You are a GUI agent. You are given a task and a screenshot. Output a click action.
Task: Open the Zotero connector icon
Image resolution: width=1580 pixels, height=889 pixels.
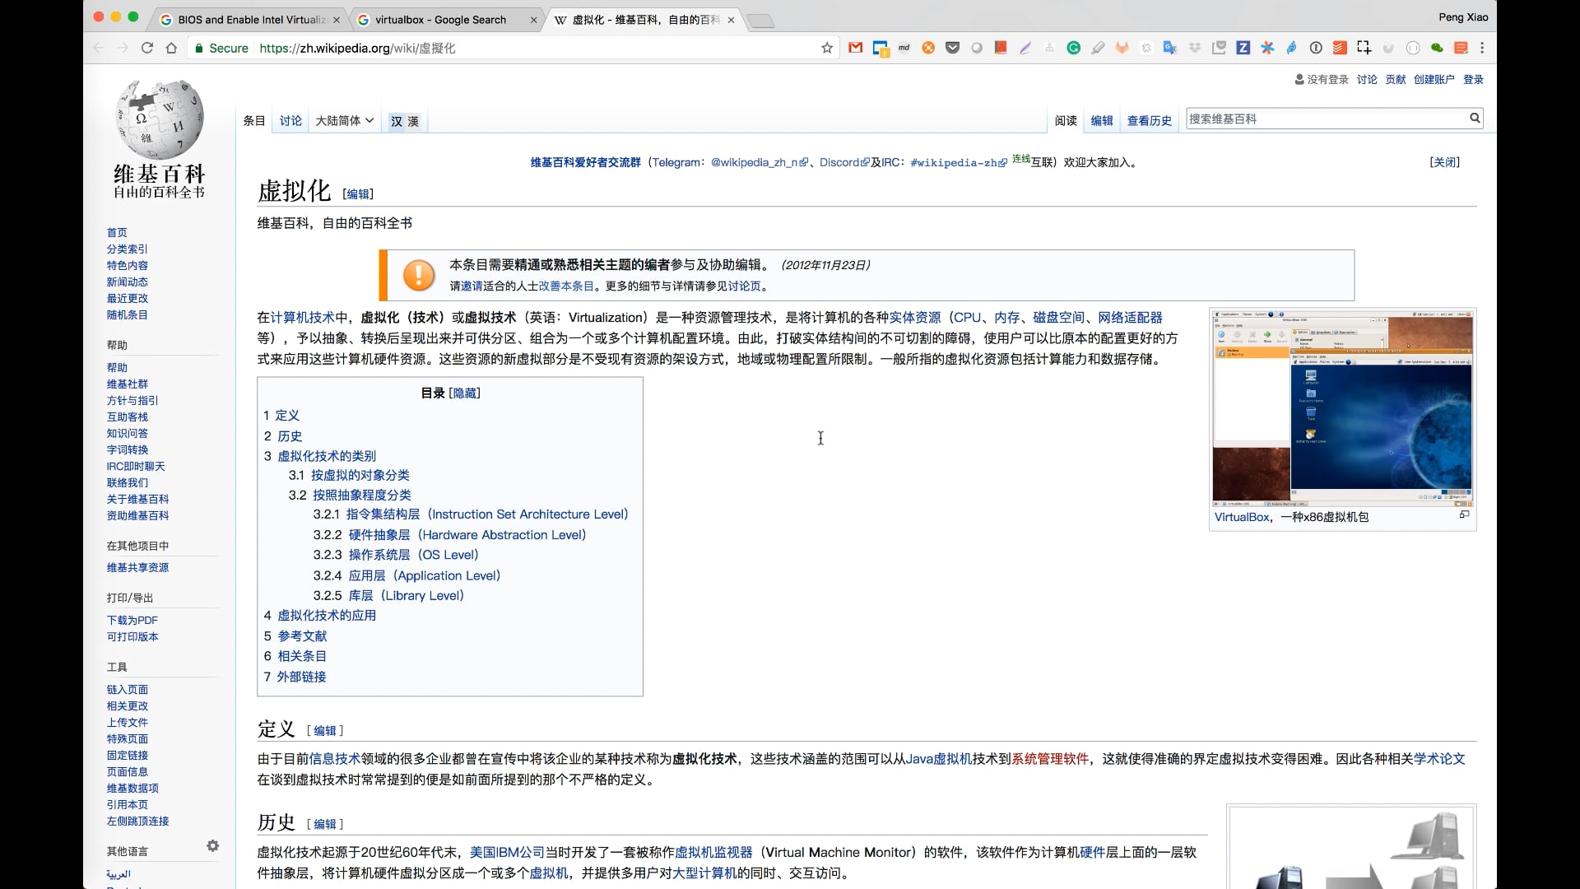1243,48
